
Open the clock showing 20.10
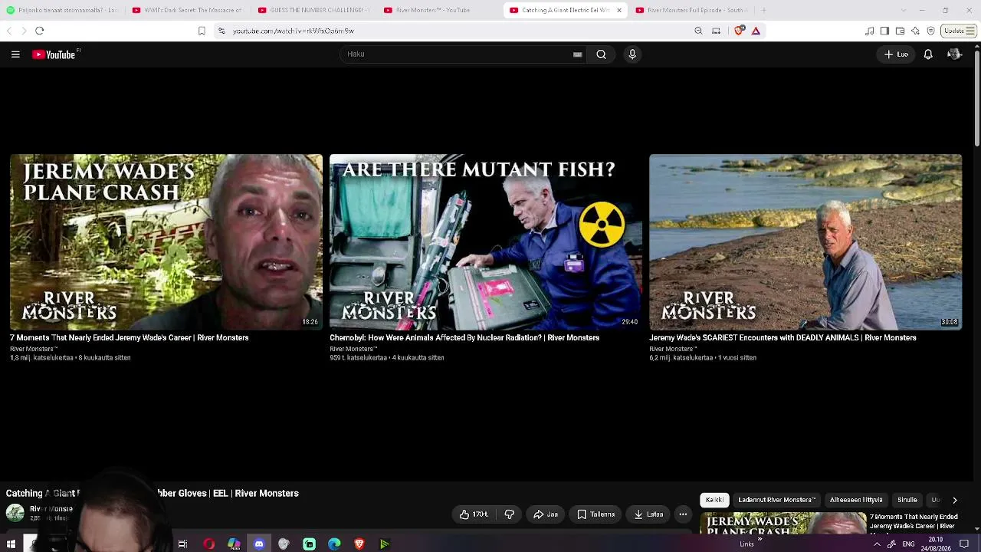[x=936, y=544]
